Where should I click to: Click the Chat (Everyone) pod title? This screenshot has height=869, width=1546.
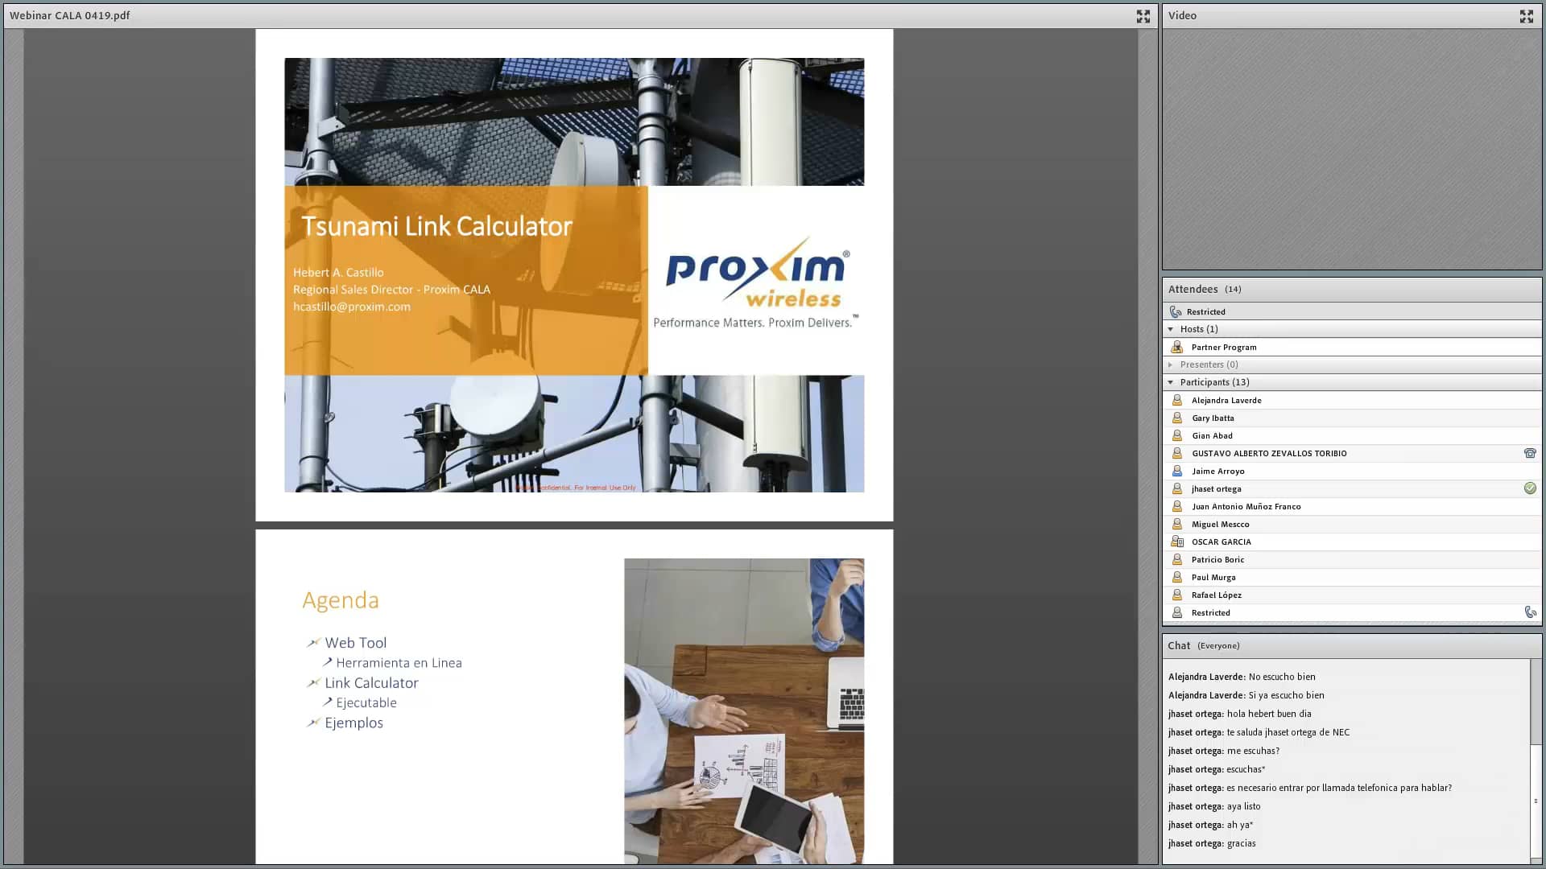(x=1204, y=645)
